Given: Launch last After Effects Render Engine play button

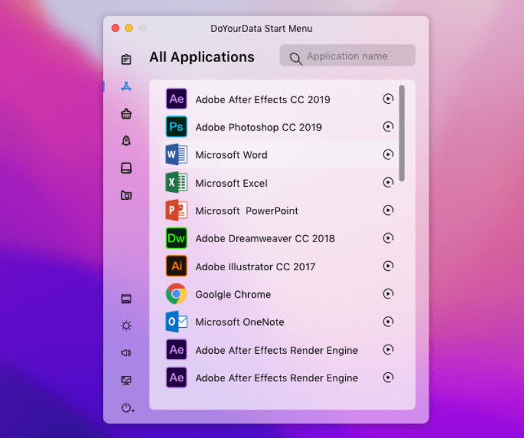Looking at the screenshot, I should tap(388, 377).
